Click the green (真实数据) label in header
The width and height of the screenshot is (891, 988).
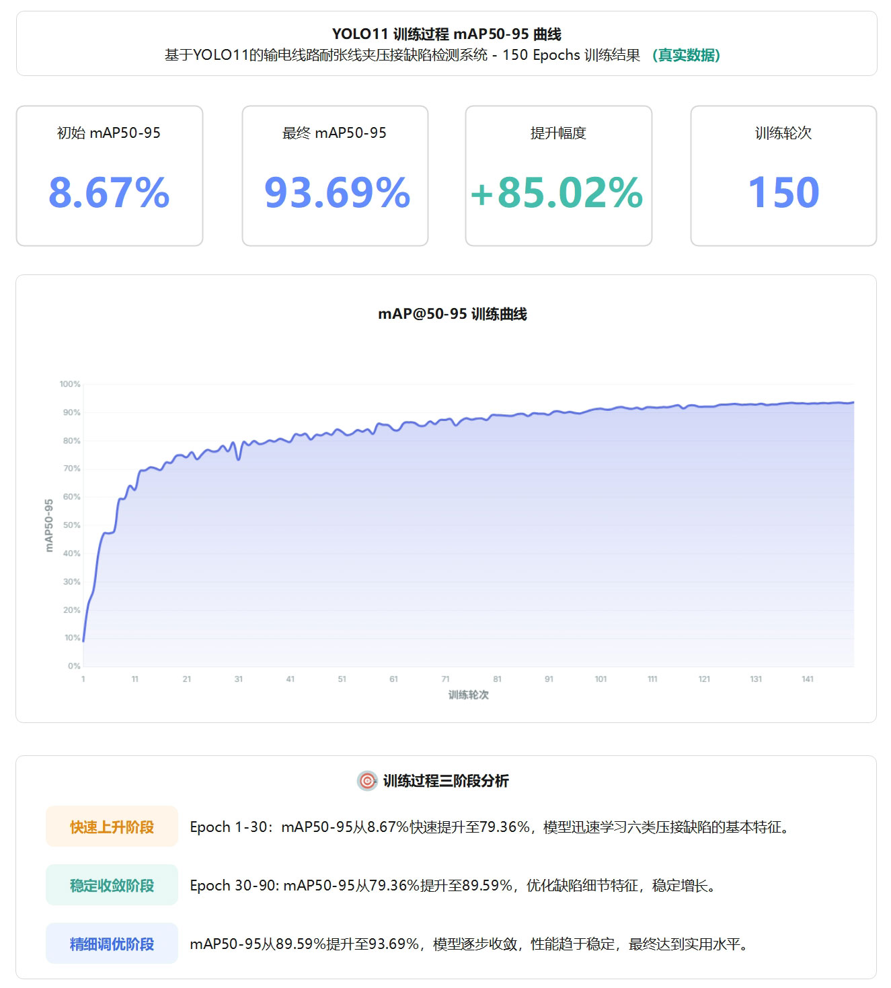coord(686,55)
